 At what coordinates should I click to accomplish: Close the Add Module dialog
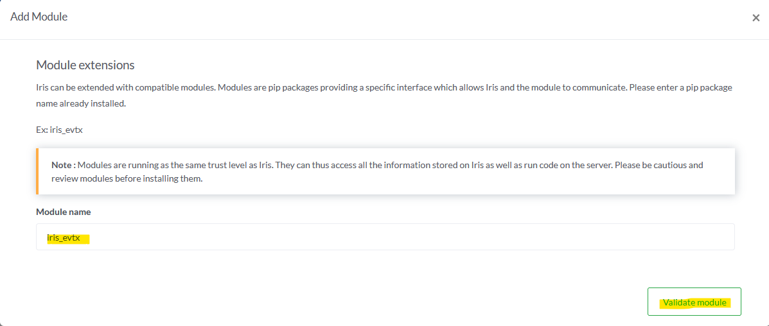point(756,18)
